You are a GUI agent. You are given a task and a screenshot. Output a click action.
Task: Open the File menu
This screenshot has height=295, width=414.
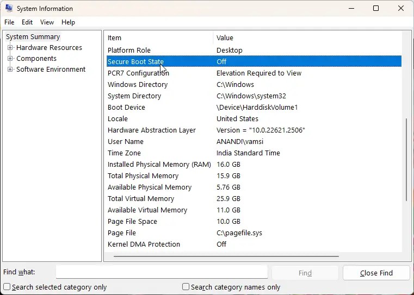coord(9,22)
